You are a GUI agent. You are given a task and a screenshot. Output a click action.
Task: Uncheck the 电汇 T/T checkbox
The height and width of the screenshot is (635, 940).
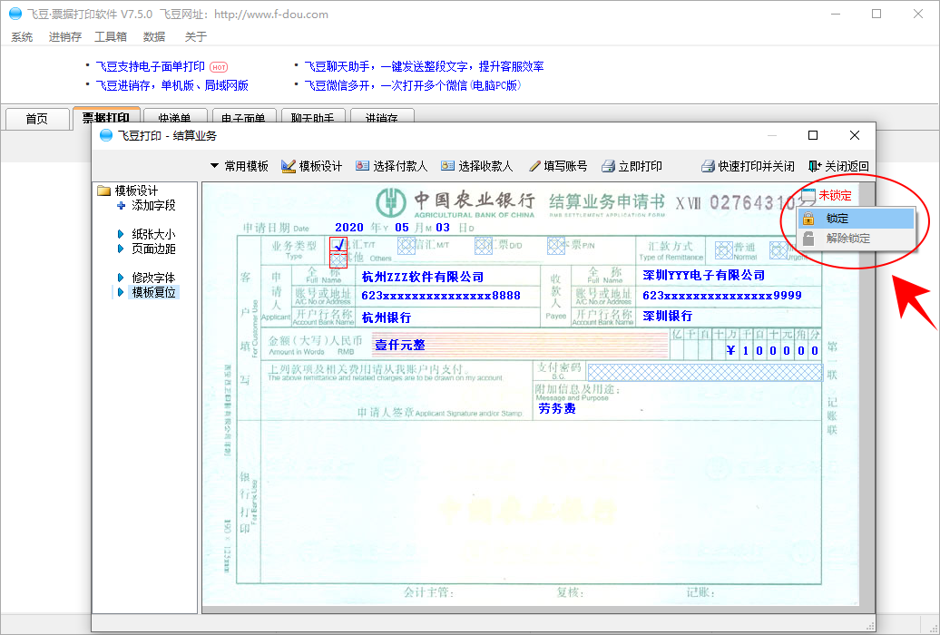pos(338,245)
